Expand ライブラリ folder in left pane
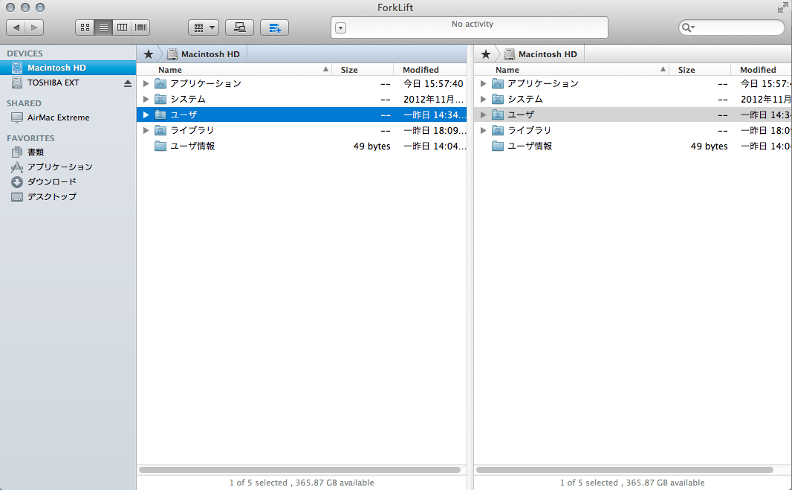Screen dimensions: 792x490 [x=146, y=131]
